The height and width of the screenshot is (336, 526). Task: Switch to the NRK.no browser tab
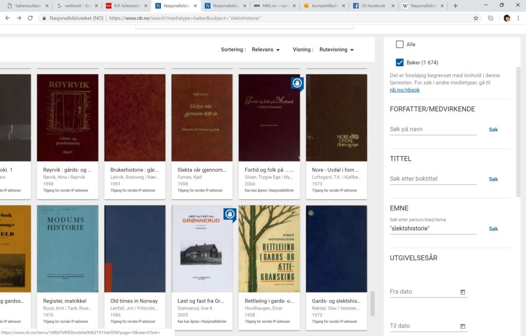272,6
